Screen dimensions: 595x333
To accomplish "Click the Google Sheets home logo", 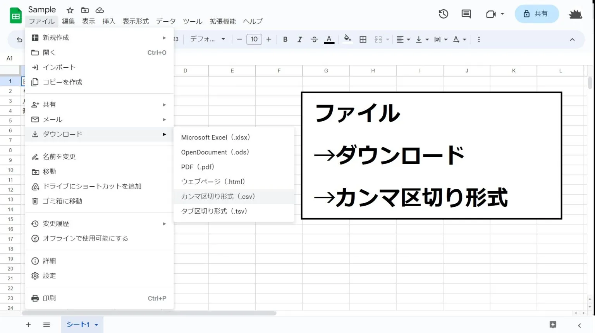I will 16,15.
